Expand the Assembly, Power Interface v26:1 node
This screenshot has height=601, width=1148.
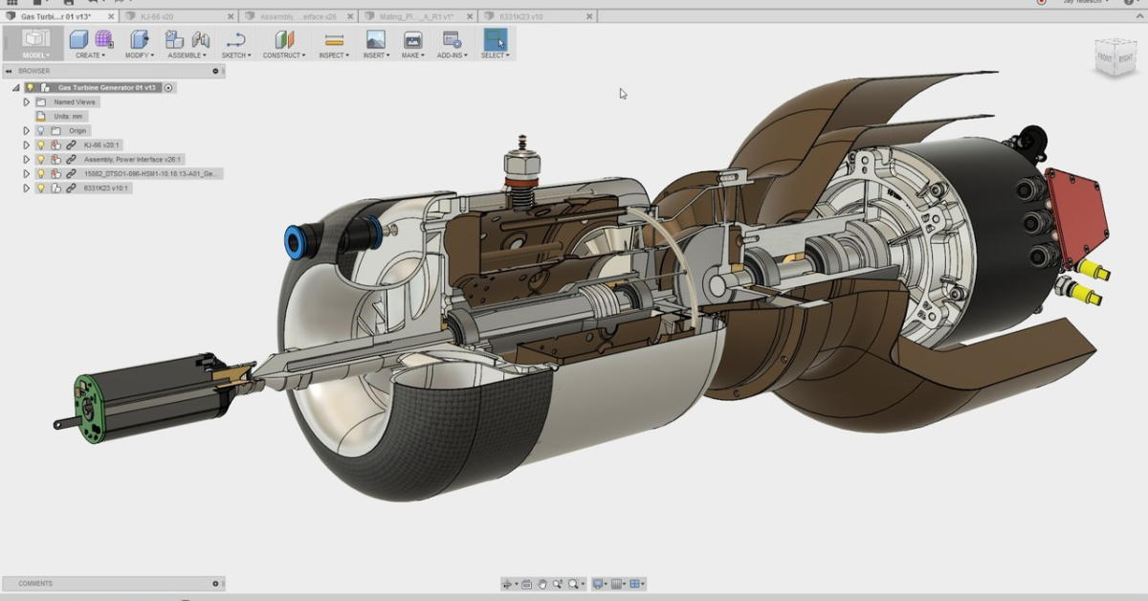26,159
